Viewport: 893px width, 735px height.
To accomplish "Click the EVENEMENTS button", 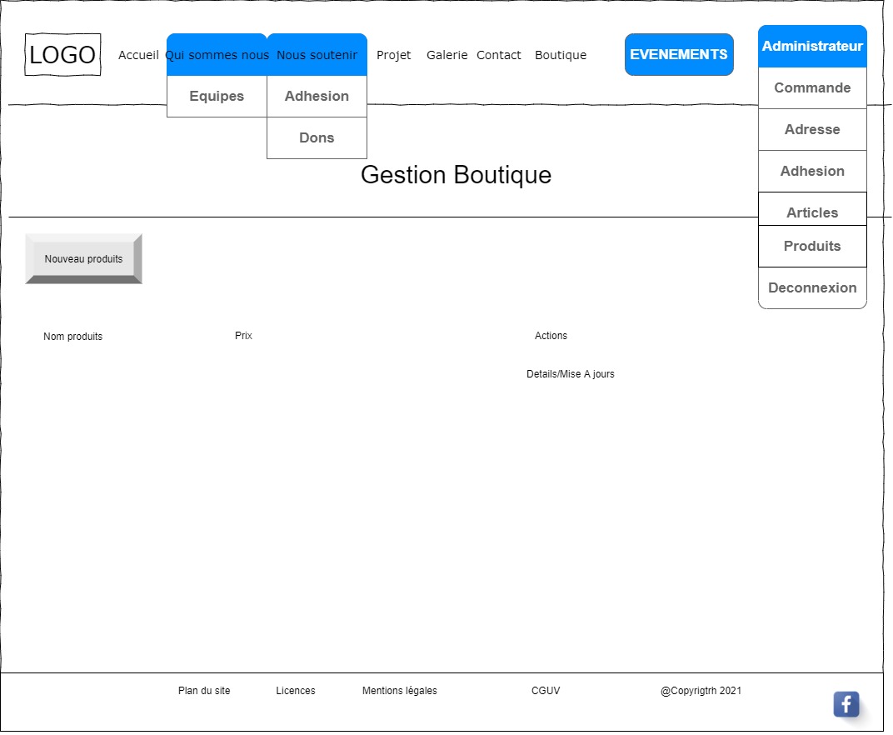I will click(679, 55).
